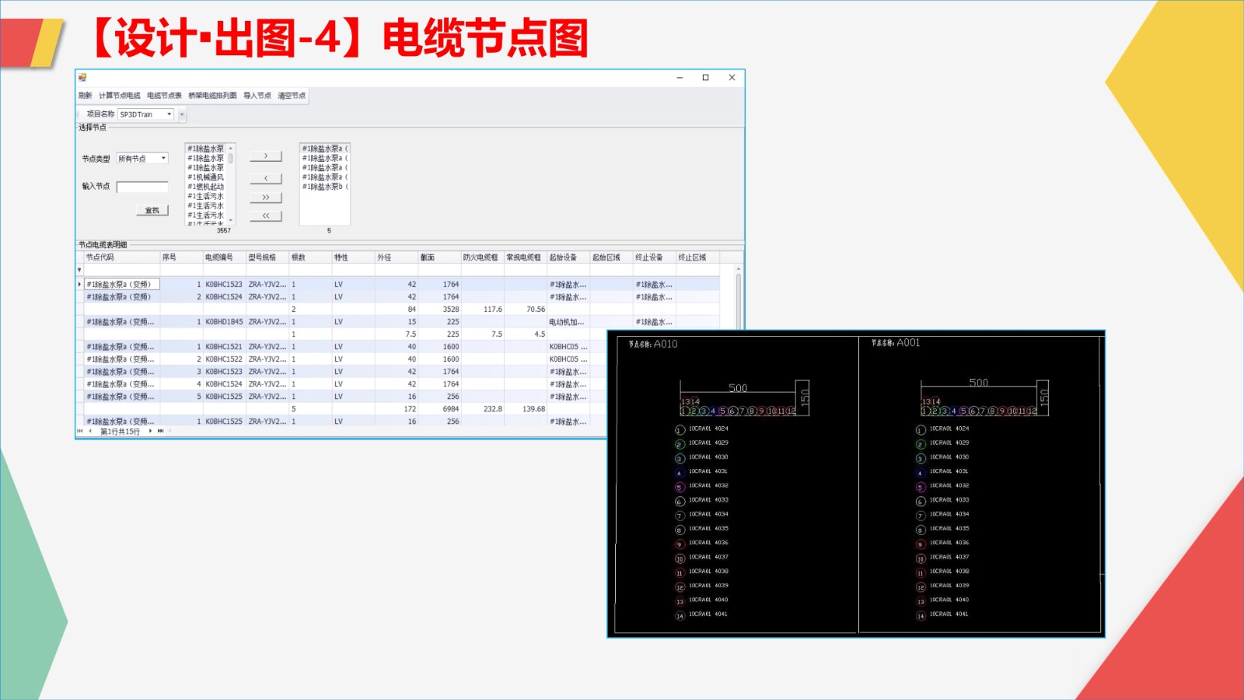1244x700 pixels.
Task: Go to next record in grid navigator
Action: coord(150,431)
